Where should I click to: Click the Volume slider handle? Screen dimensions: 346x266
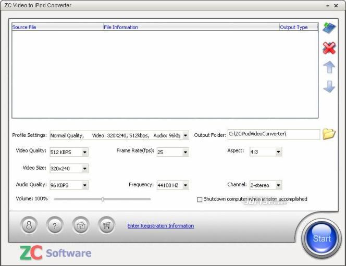103,199
